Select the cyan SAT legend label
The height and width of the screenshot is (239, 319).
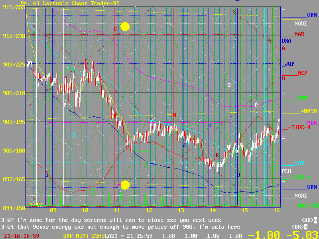pyautogui.click(x=299, y=163)
